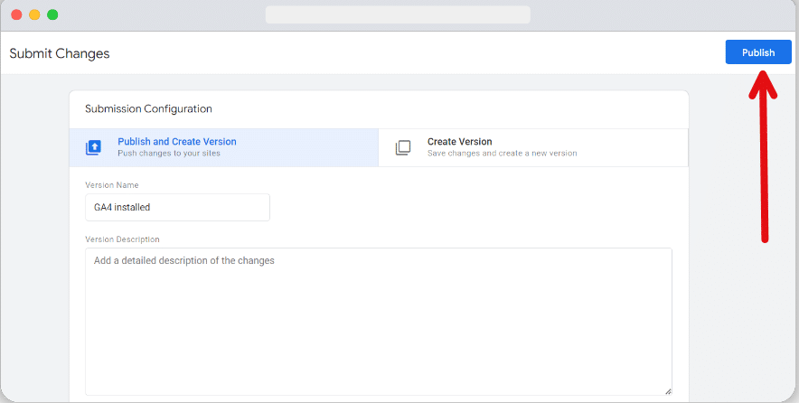Focus the Version Name input field
Screen dimensions: 799x403
177,207
